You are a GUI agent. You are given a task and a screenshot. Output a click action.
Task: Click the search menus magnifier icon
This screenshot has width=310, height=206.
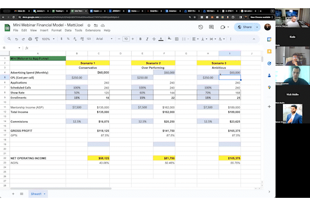click(x=9, y=39)
